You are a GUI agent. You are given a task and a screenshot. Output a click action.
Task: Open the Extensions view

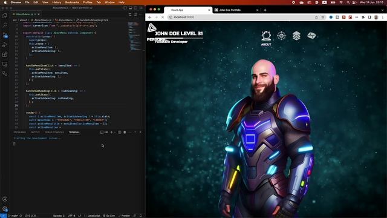5,54
